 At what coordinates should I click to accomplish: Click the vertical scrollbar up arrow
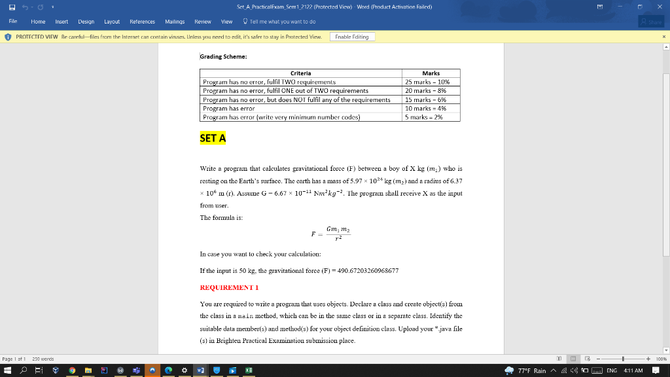(x=666, y=46)
